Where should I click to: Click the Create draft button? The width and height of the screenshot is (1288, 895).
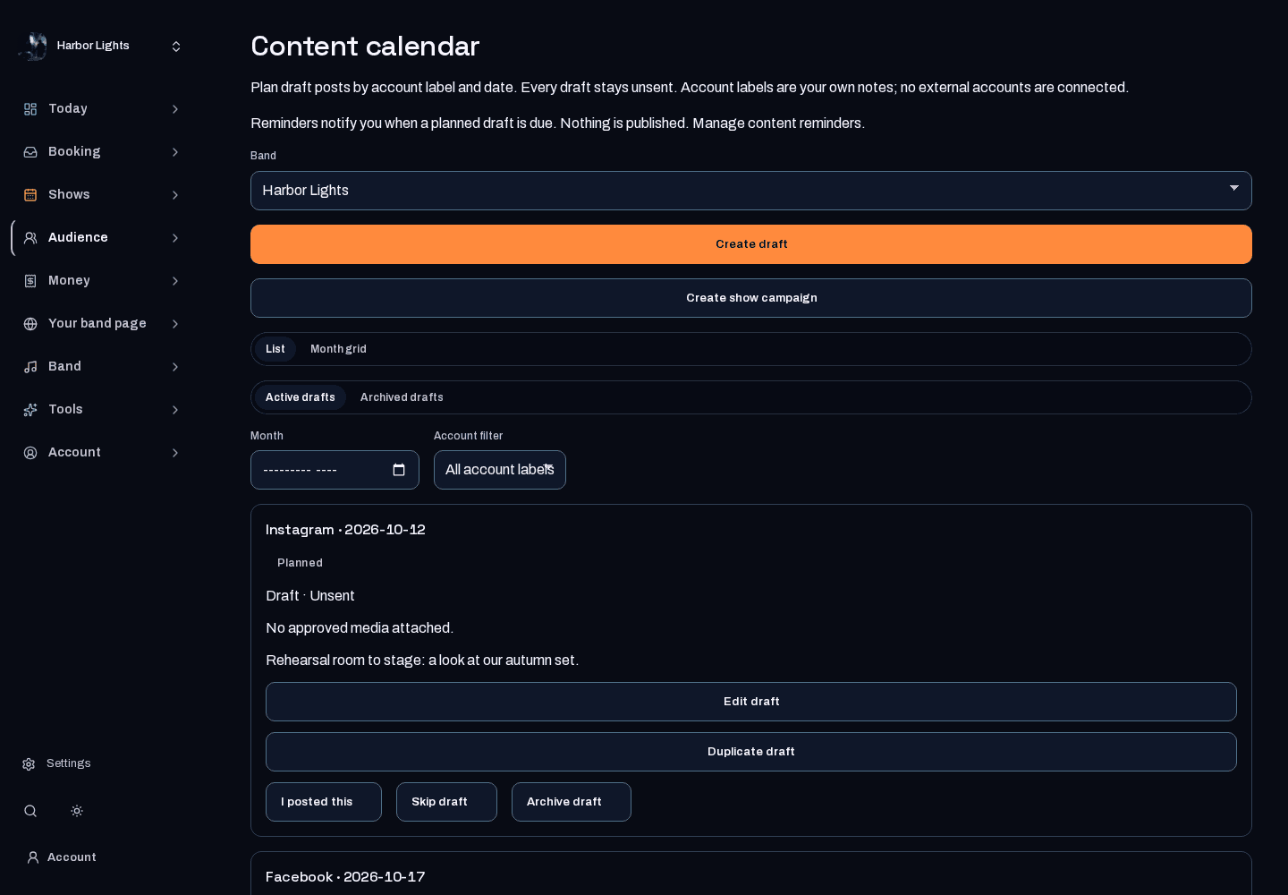tap(751, 244)
